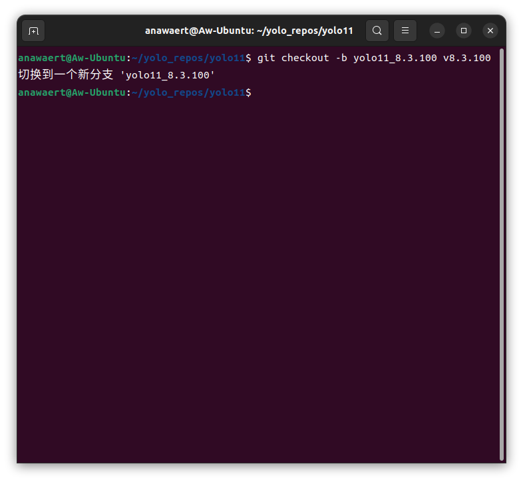
Task: Click after the $ of the last prompt
Action: (256, 92)
